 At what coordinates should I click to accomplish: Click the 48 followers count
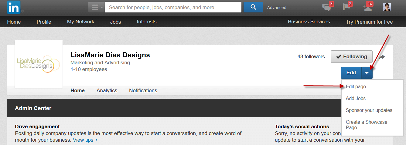(311, 56)
